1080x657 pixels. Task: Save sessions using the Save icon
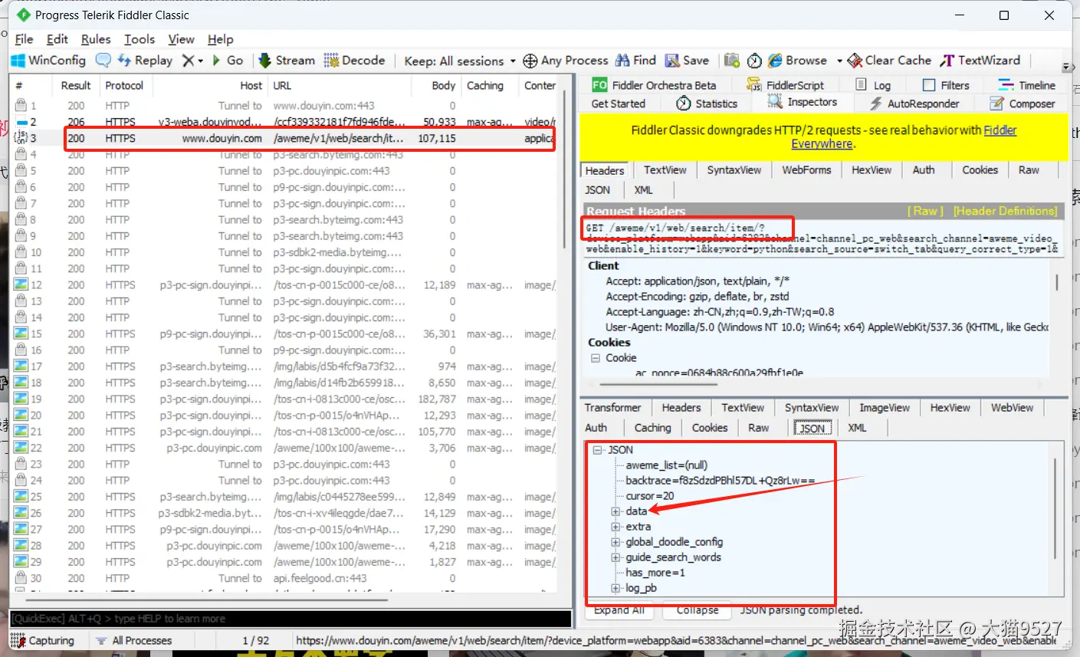pyautogui.click(x=687, y=61)
